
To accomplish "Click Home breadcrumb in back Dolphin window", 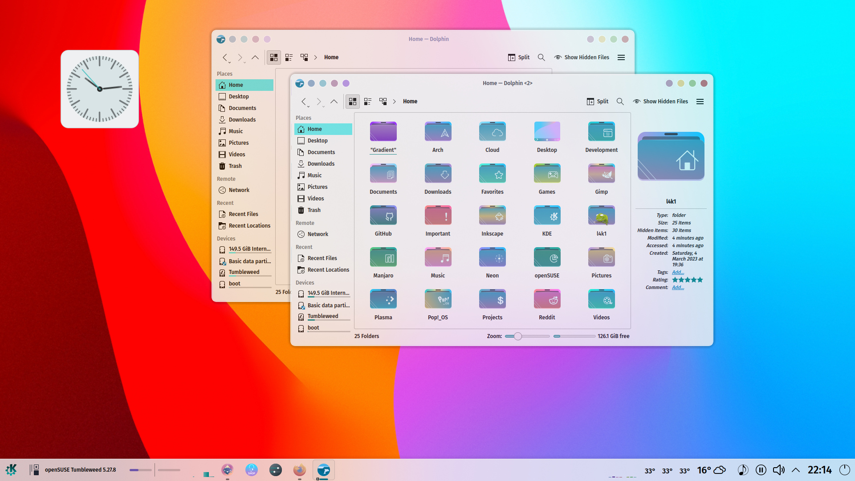I will pyautogui.click(x=331, y=57).
